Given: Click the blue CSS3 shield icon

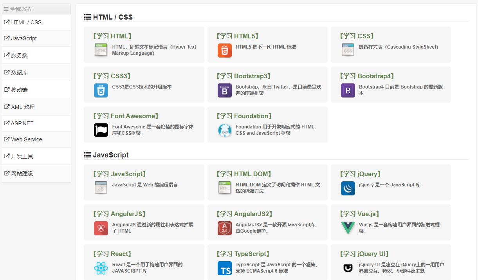Looking at the screenshot, I should [101, 90].
